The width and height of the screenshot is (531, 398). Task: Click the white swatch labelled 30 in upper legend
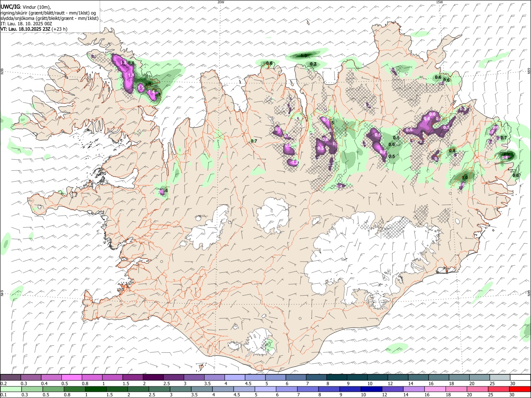(520, 378)
